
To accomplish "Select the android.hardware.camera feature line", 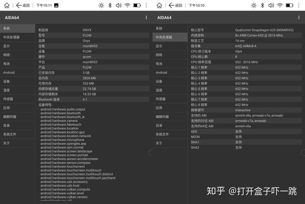I will click(59, 121).
